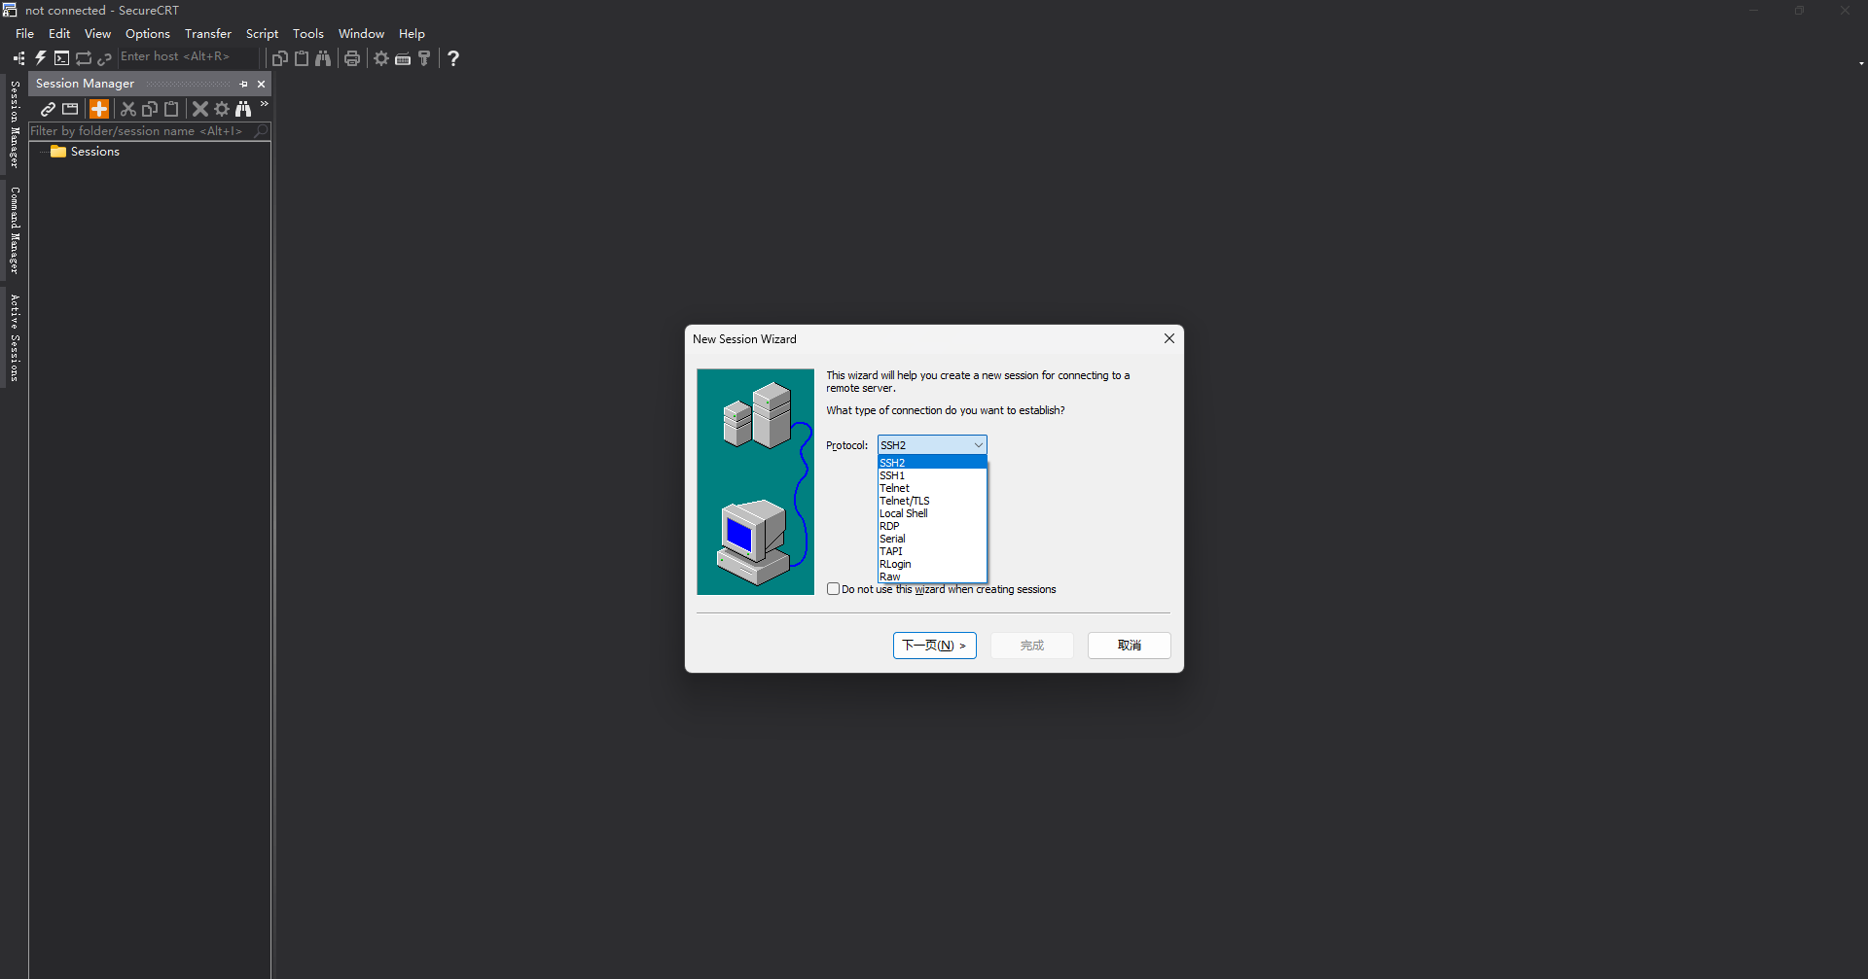
Task: Click the filter search magnifier icon
Action: point(261,131)
